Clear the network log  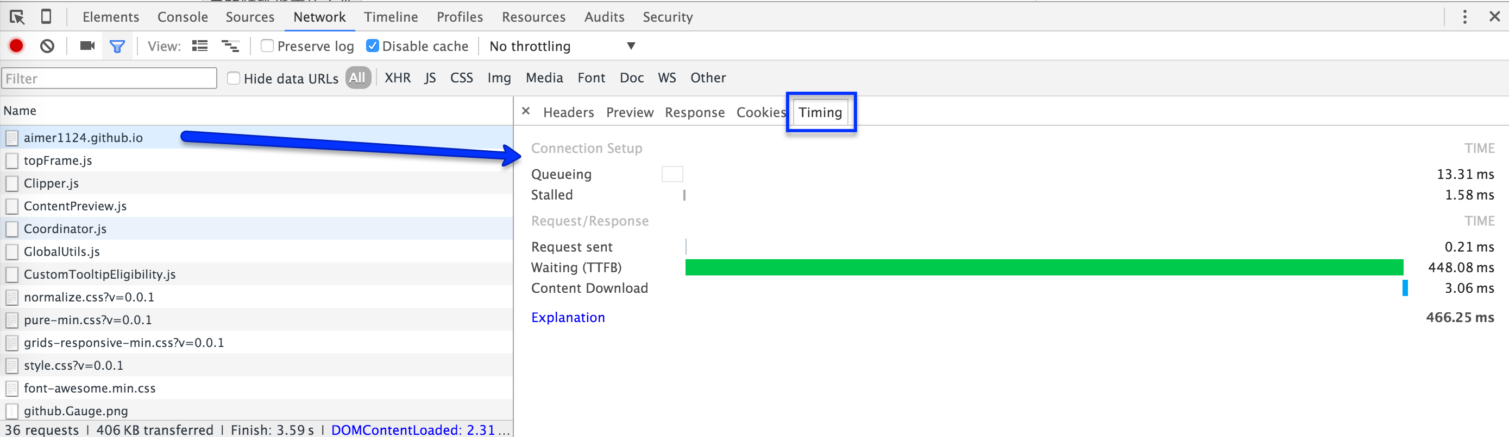click(47, 46)
